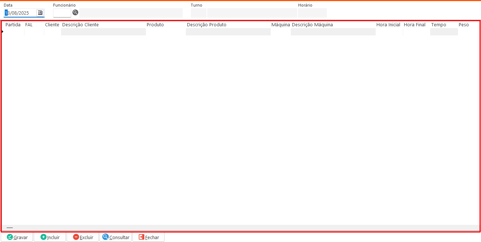Click the Hora Inicial column header
Image resolution: width=481 pixels, height=242 pixels.
pos(388,25)
